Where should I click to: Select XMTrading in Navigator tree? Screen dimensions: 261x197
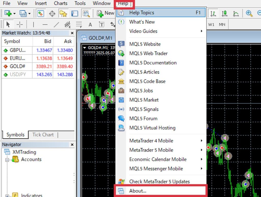[24, 152]
